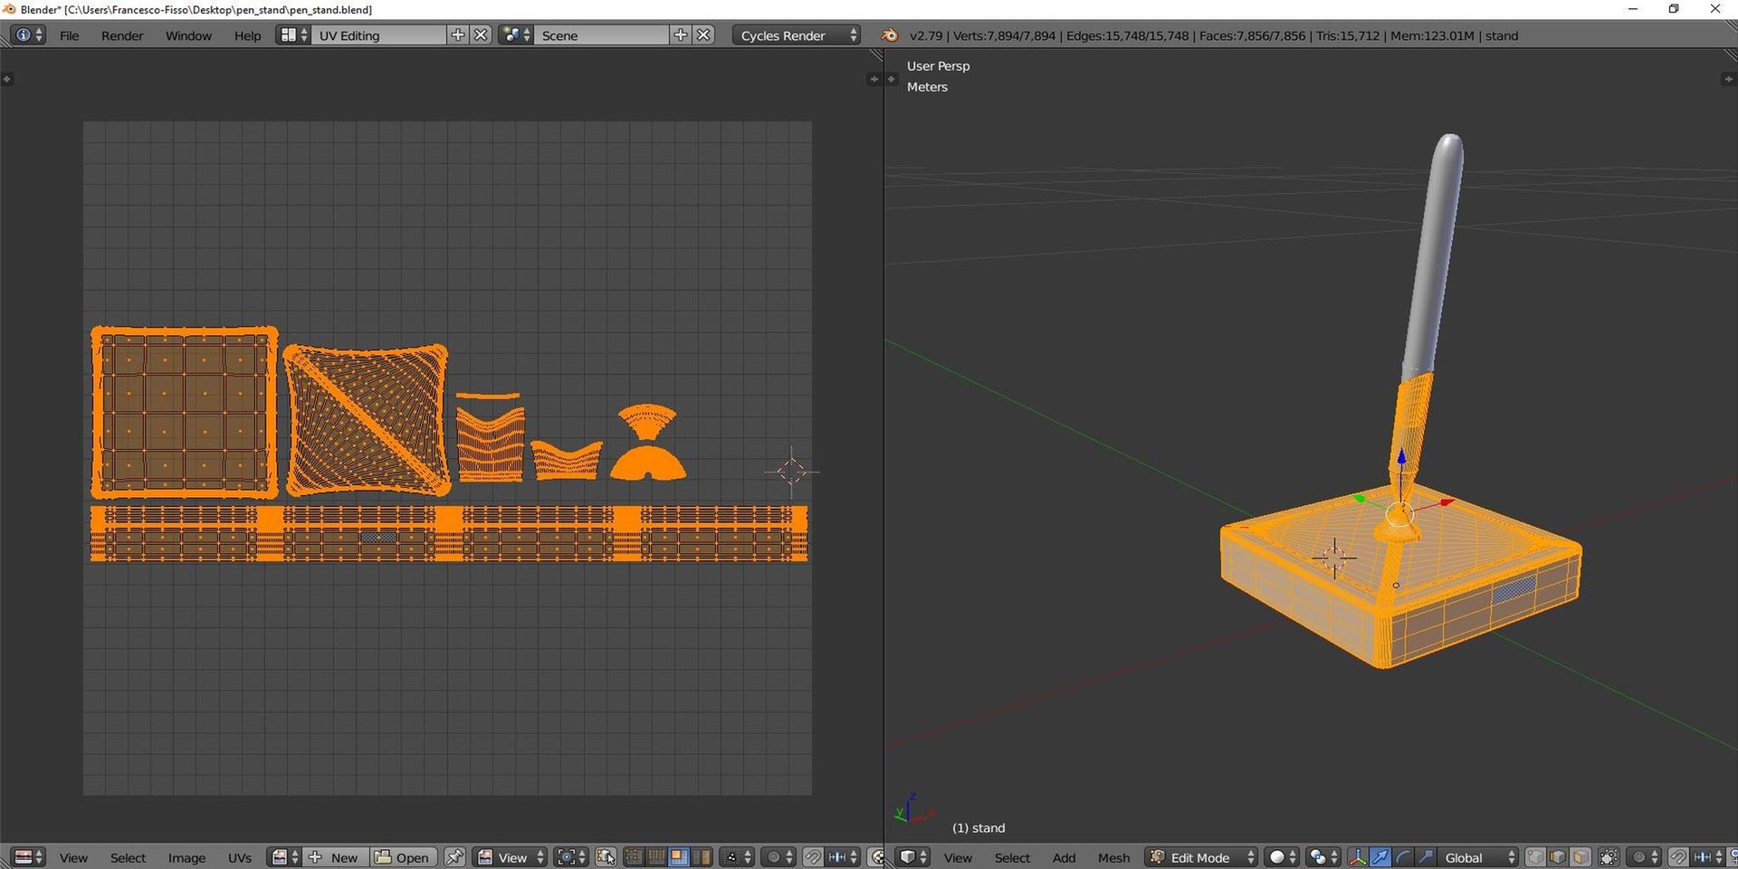Open the Edit Mode selector dropdown

point(1202,857)
